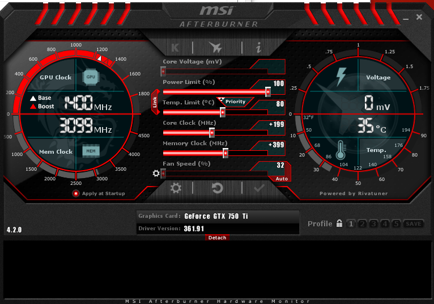The height and width of the screenshot is (304, 434).
Task: Select profile slot 2
Action: point(362,223)
